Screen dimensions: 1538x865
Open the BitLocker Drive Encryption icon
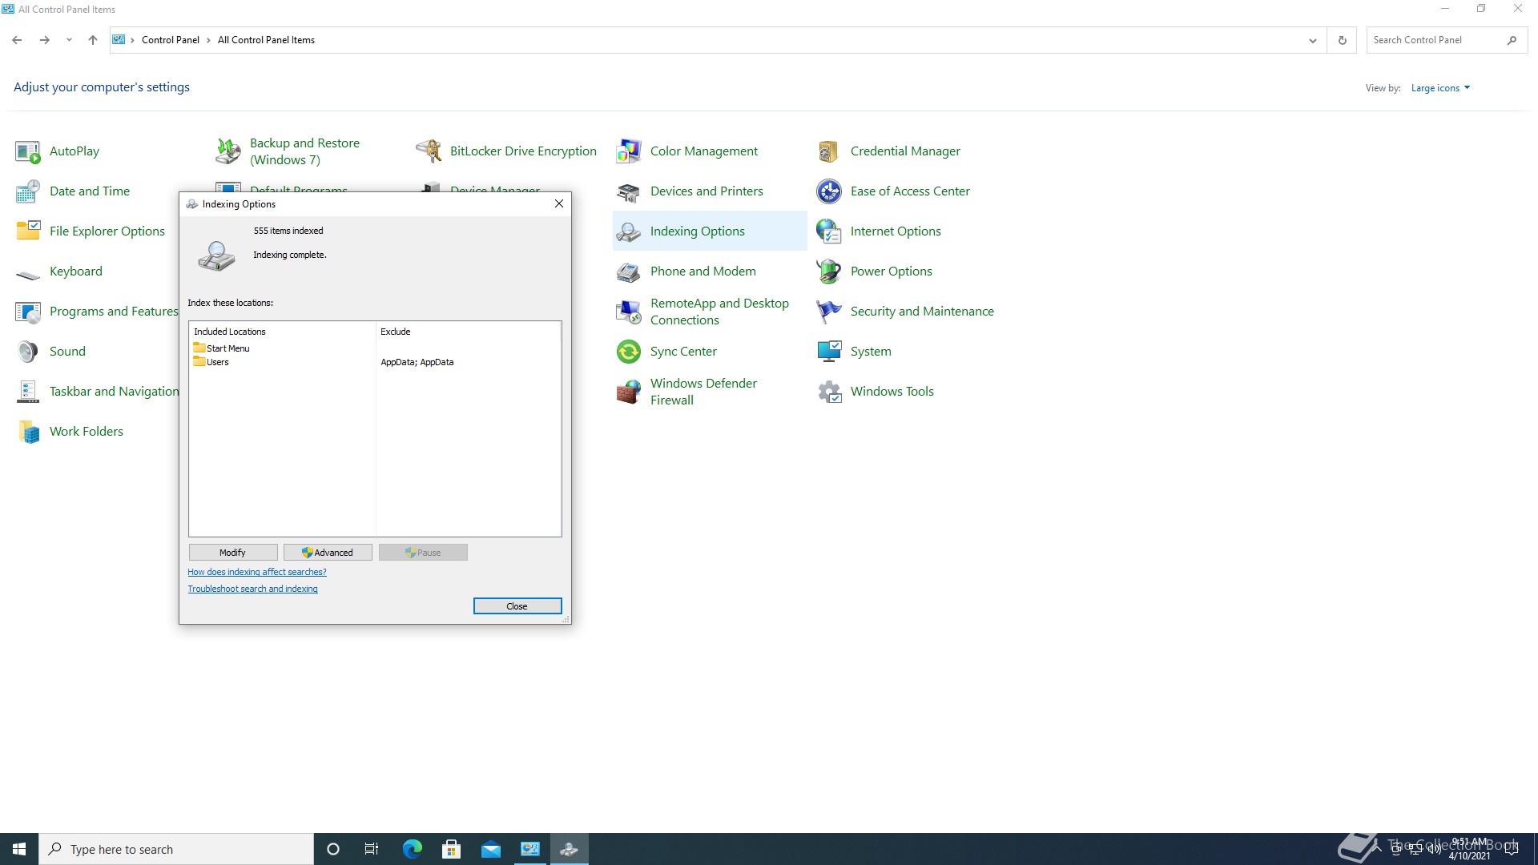[428, 151]
